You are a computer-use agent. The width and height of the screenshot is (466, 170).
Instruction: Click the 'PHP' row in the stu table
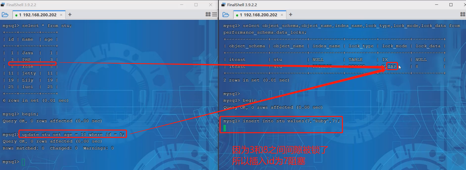point(30,60)
